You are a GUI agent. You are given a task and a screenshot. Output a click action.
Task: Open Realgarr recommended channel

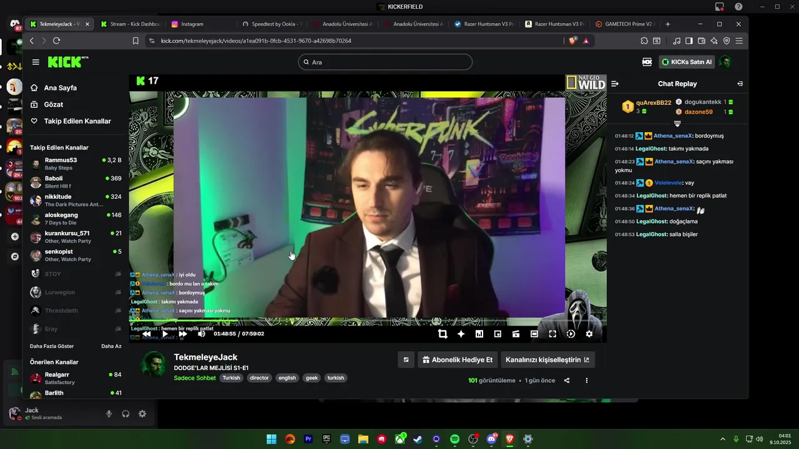(76, 379)
